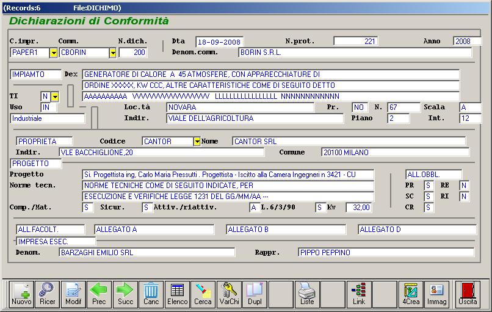Click the Nuovo new record icon
The height and width of the screenshot is (312, 492).
[x=21, y=294]
